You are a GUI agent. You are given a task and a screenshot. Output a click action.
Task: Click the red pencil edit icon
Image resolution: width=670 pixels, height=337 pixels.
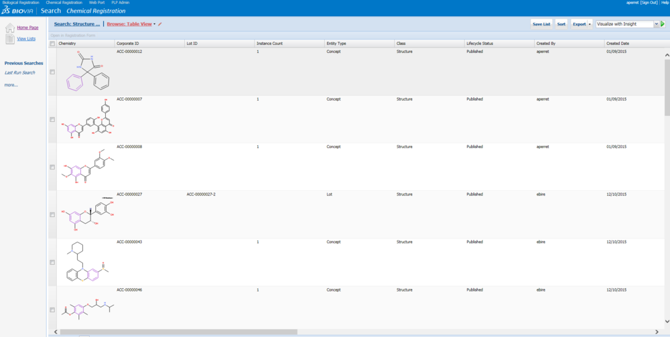click(x=160, y=24)
